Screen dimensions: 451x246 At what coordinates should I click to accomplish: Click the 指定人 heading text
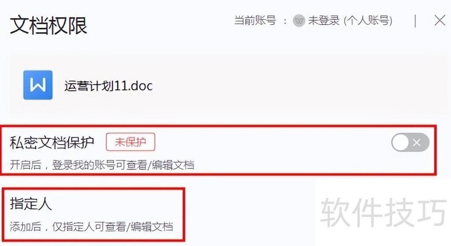click(x=31, y=204)
